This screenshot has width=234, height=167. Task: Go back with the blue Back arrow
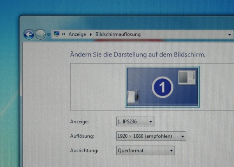[x=29, y=35]
